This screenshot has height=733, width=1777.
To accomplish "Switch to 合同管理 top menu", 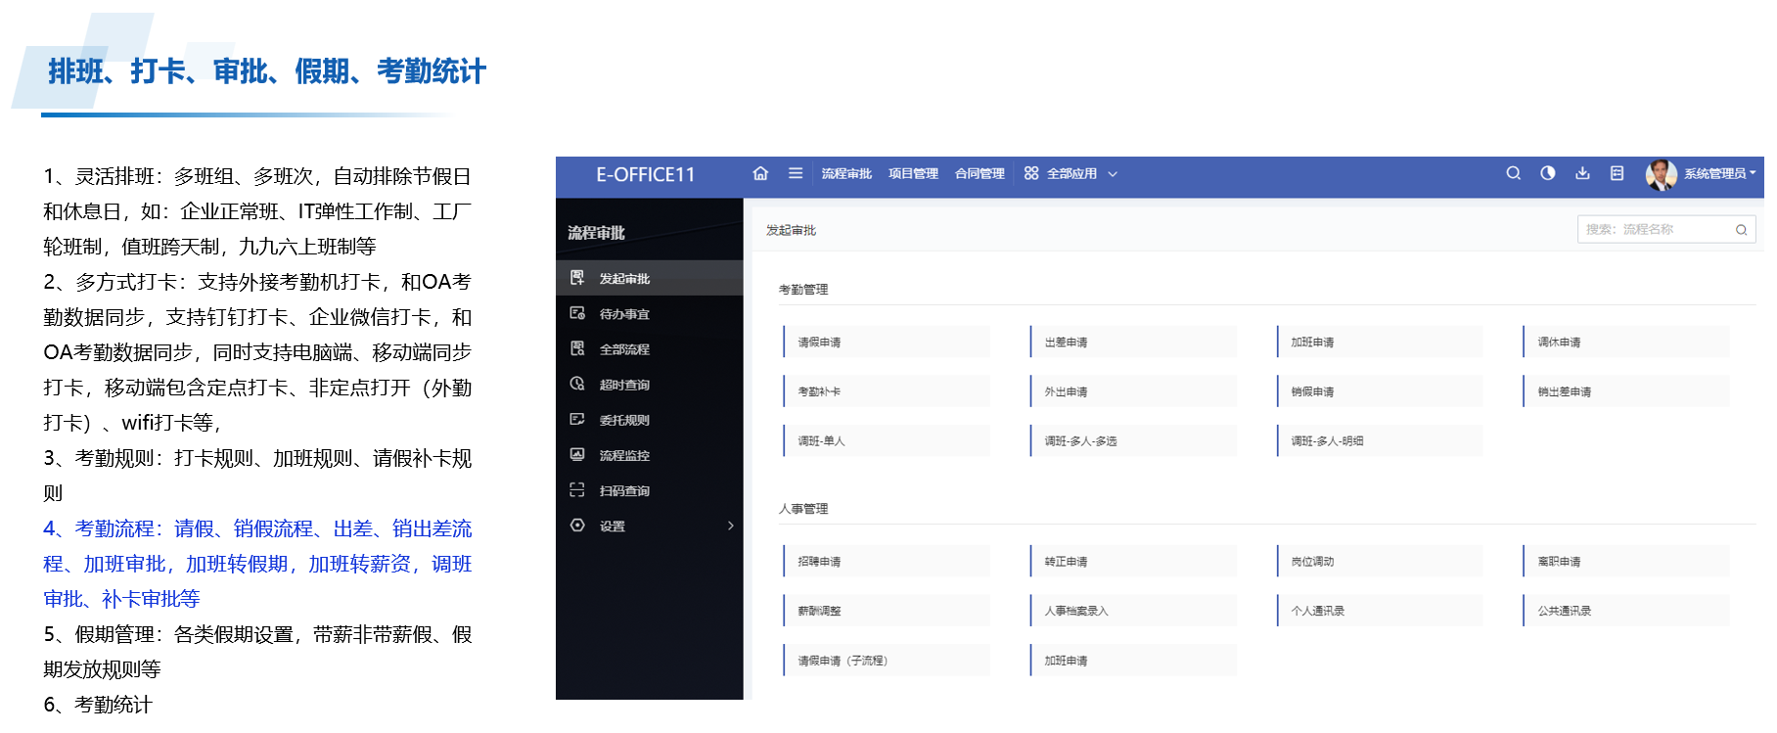I will tap(980, 173).
